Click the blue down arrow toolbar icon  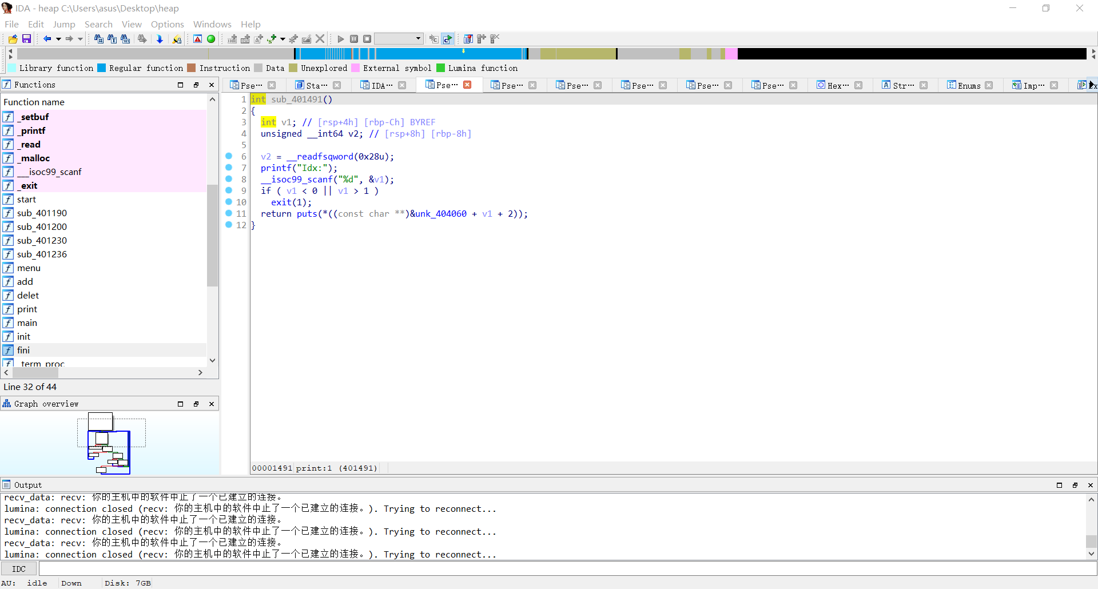(160, 39)
